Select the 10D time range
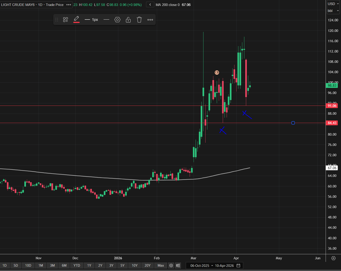The width and height of the screenshot is (341, 271). [x=28, y=265]
